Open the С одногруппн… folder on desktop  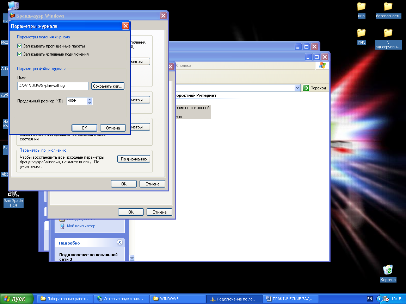pyautogui.click(x=388, y=39)
